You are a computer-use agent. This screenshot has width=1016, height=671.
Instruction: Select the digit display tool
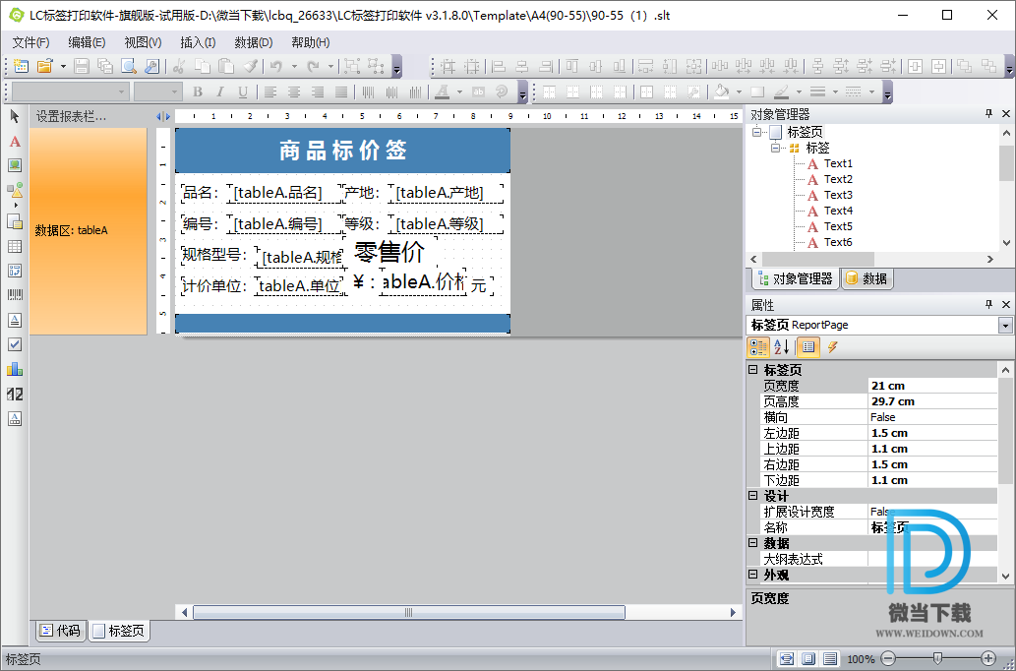15,394
